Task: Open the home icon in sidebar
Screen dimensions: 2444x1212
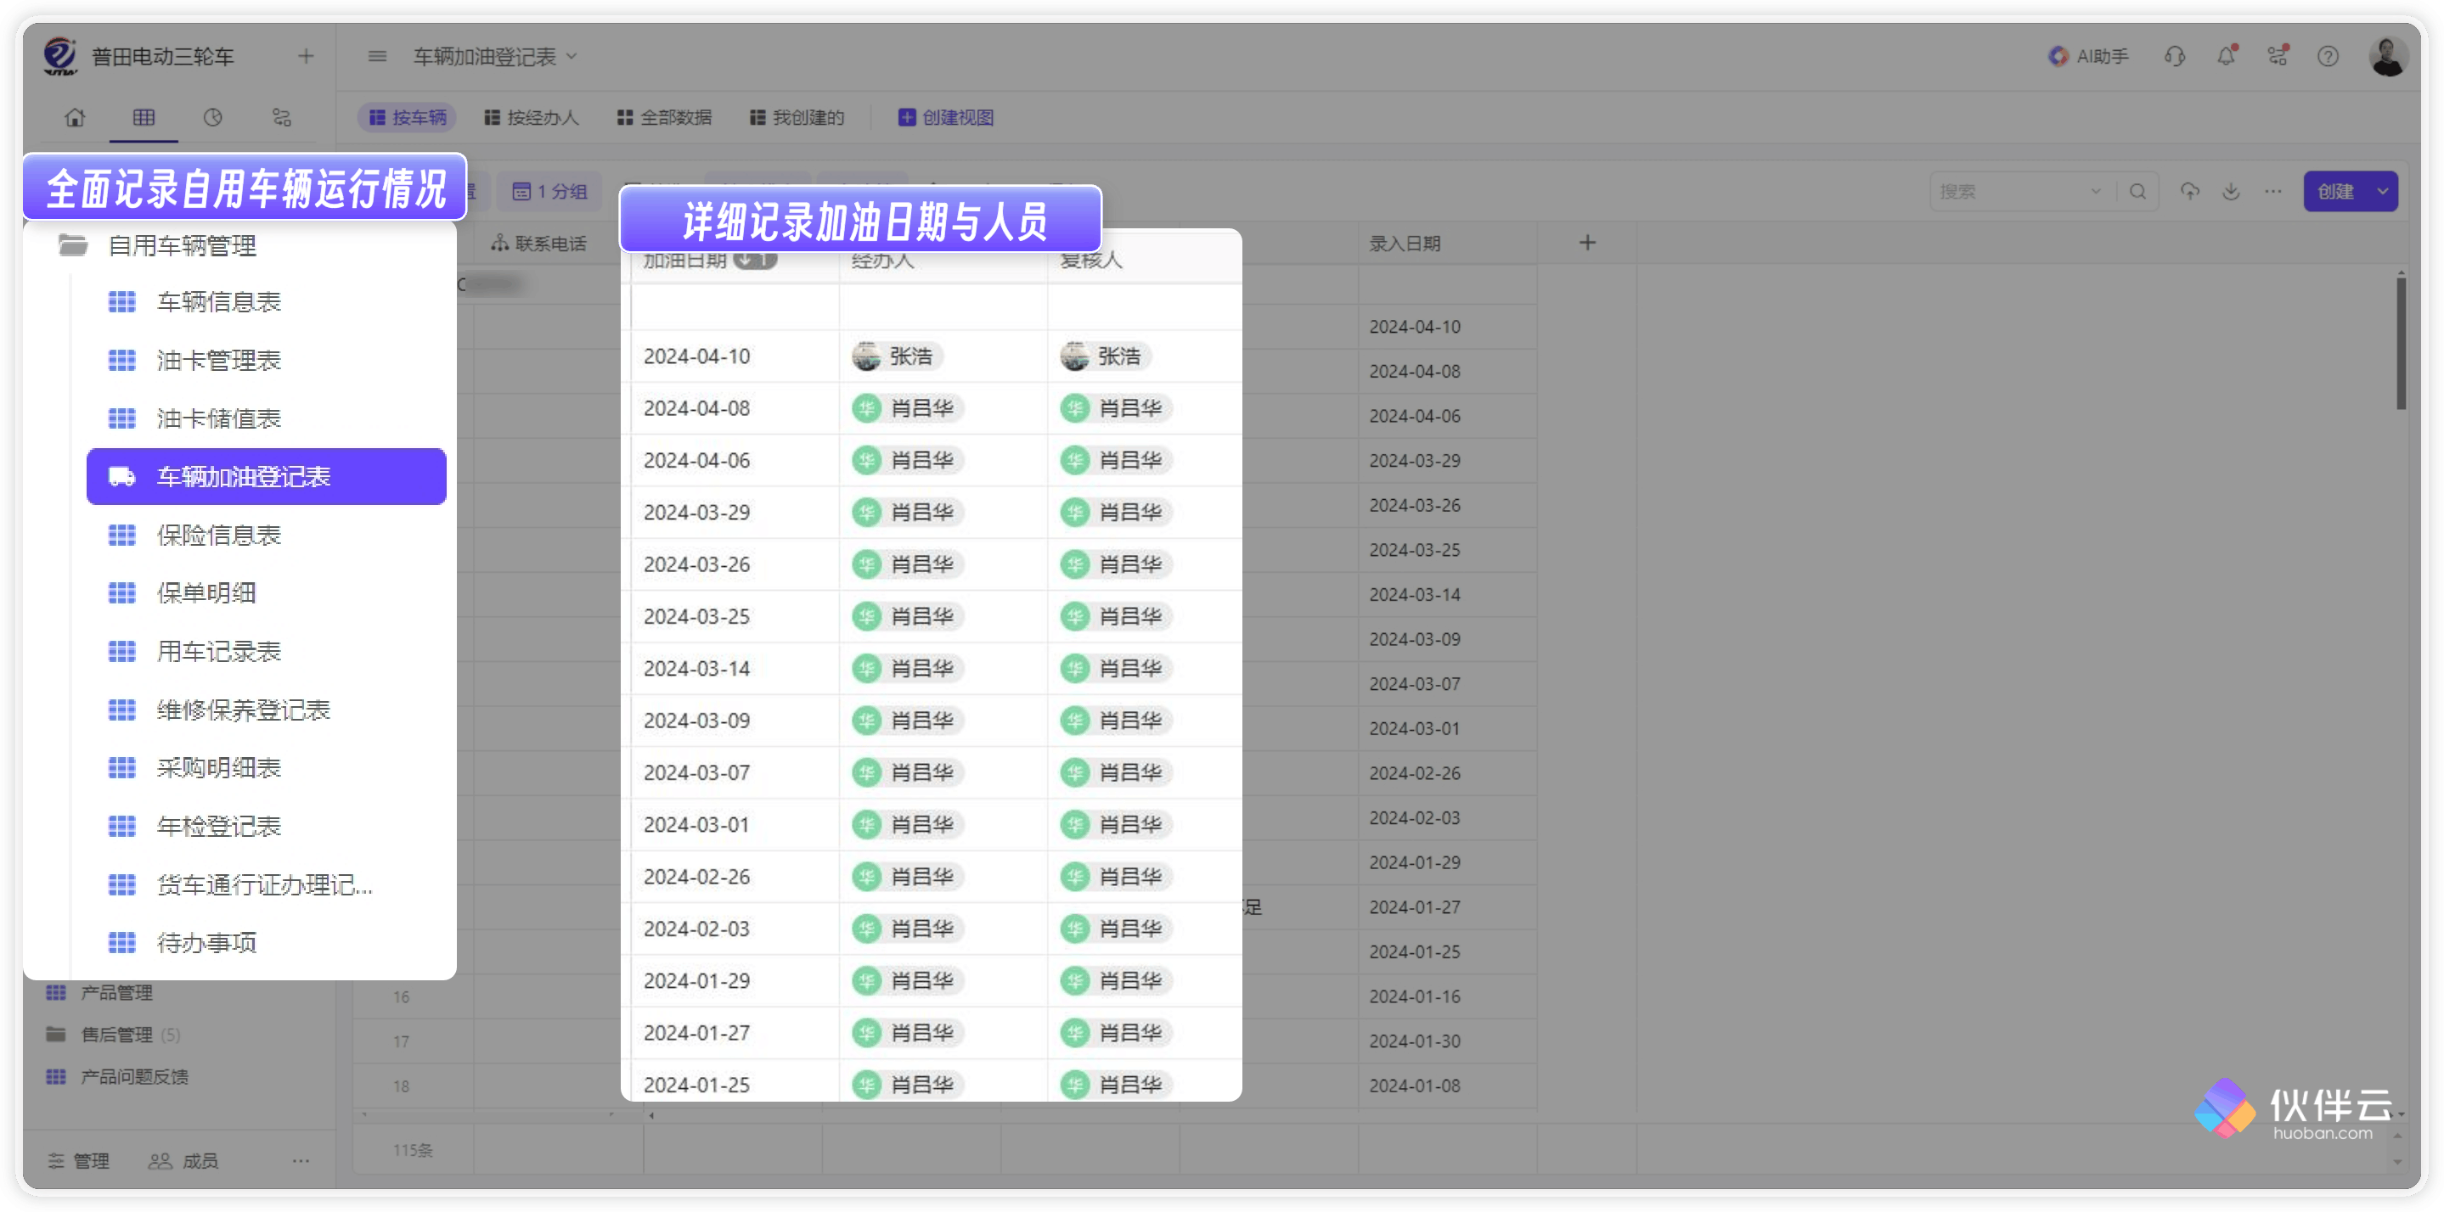Action: (x=75, y=118)
